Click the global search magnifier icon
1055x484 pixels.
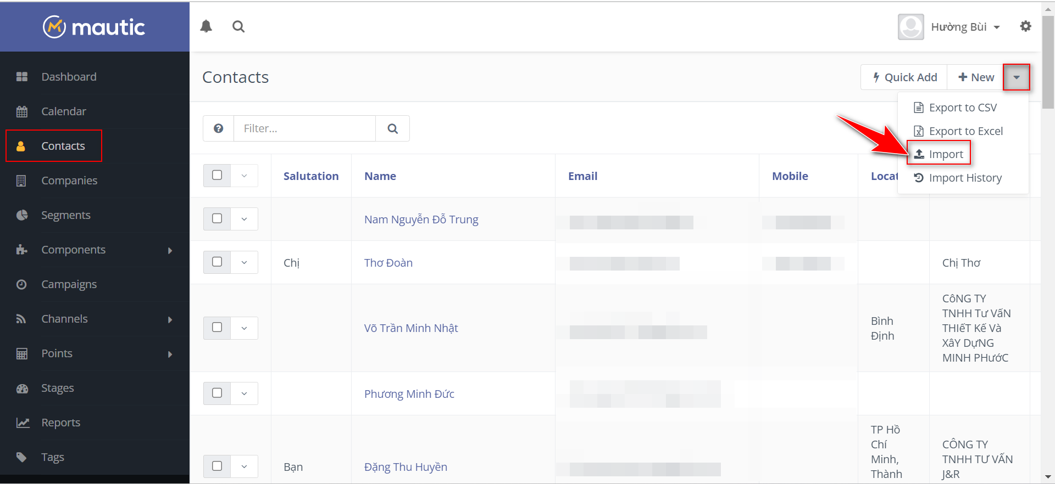(238, 26)
